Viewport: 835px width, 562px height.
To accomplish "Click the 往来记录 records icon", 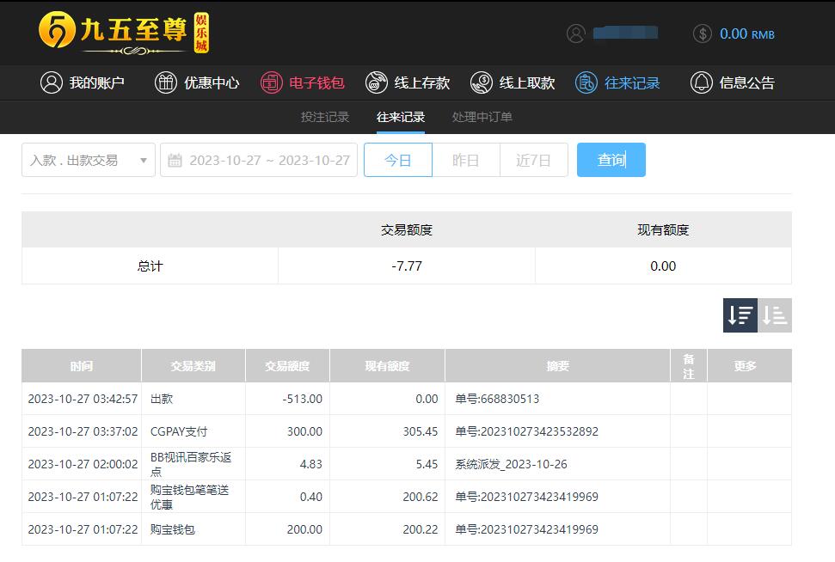I will (x=586, y=82).
